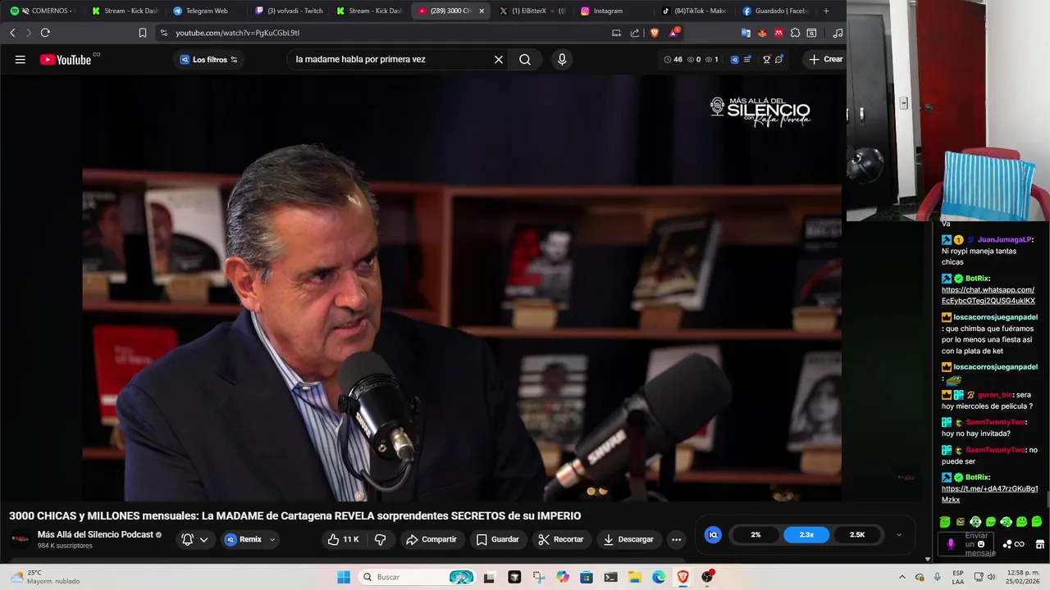The height and width of the screenshot is (590, 1050).
Task: Go back to the previous page
Action: 12,33
